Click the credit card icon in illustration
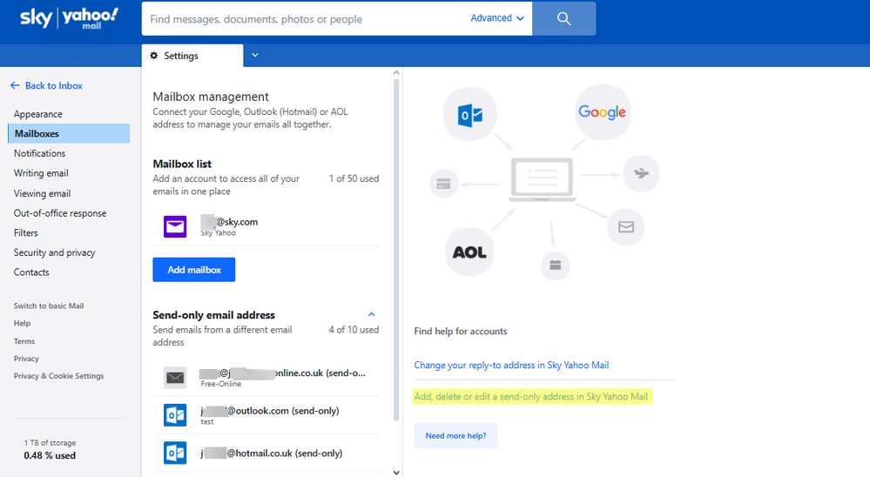 (444, 184)
